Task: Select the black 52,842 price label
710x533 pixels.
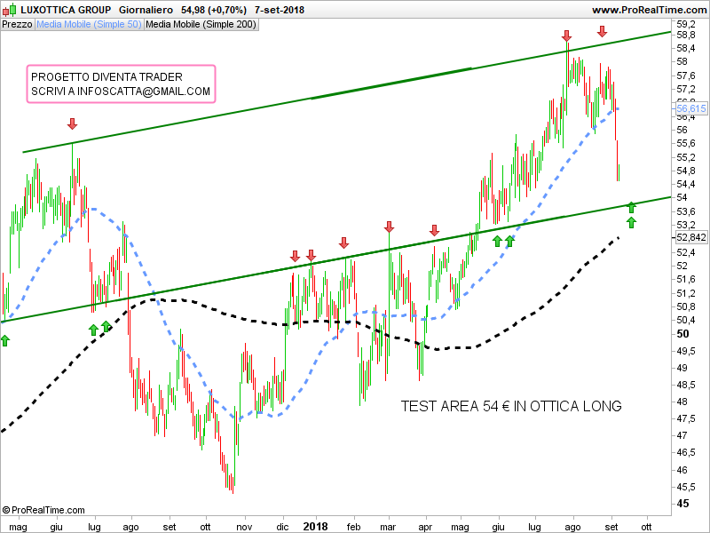Action: tap(691, 237)
